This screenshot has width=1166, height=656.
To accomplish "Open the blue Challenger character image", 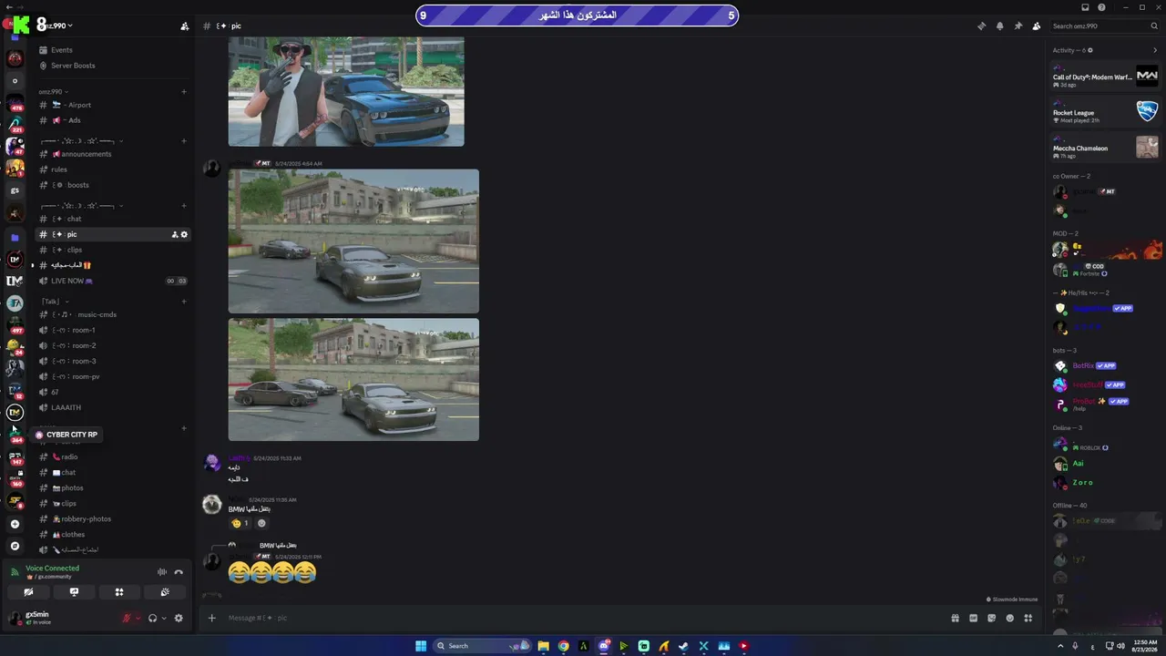I will click(346, 91).
